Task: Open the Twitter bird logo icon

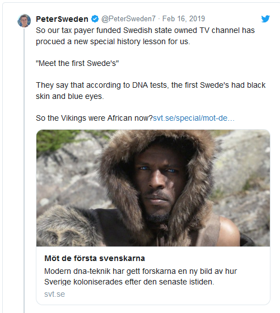Action: [265, 19]
